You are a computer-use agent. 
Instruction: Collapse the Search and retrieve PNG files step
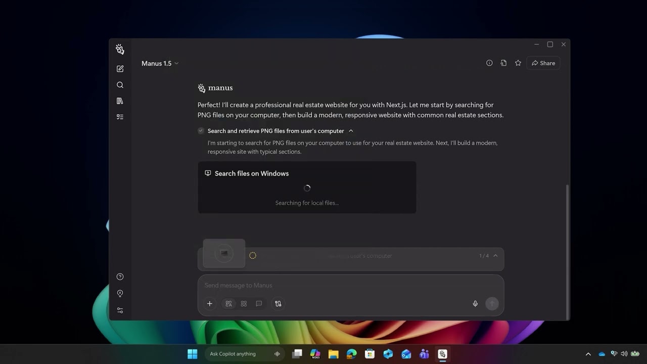[x=351, y=131]
